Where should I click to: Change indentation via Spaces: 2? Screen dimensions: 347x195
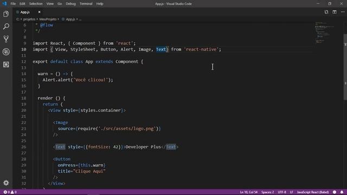click(267, 192)
